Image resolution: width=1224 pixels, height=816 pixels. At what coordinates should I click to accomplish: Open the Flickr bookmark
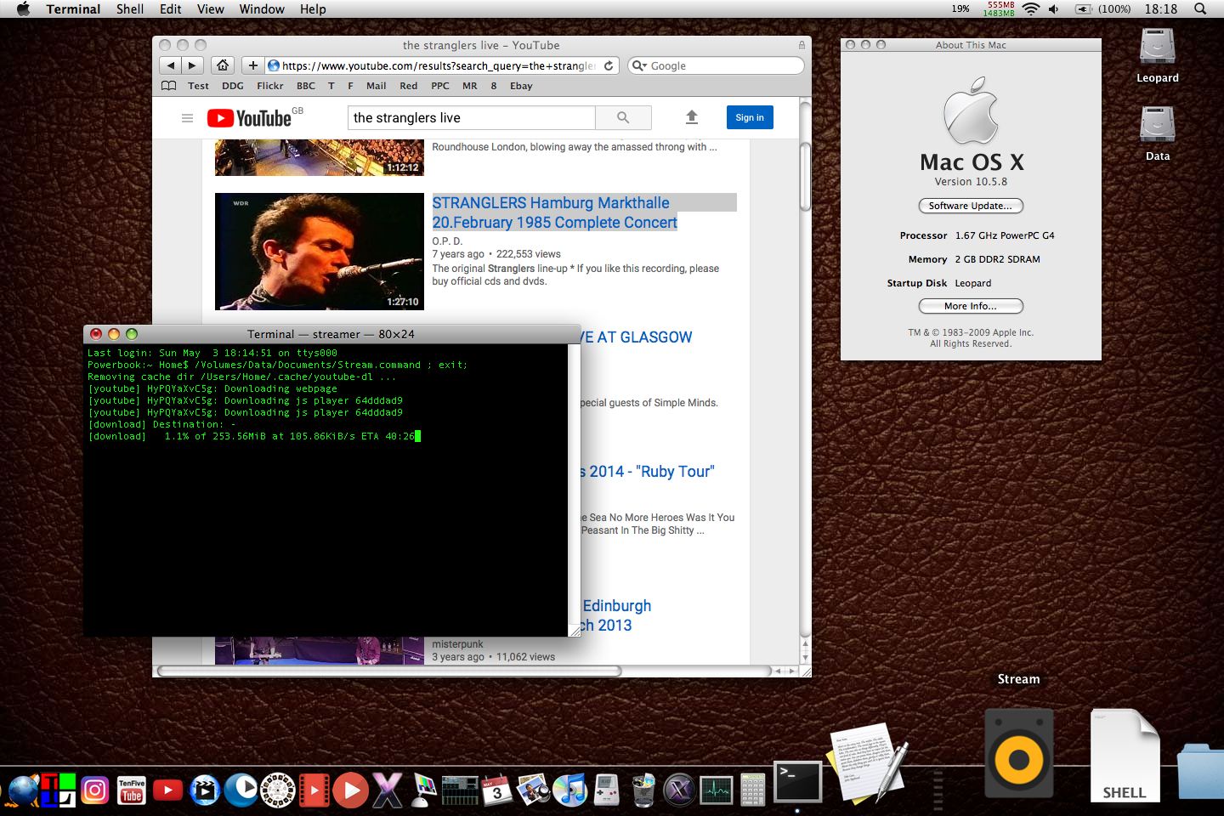coord(269,86)
